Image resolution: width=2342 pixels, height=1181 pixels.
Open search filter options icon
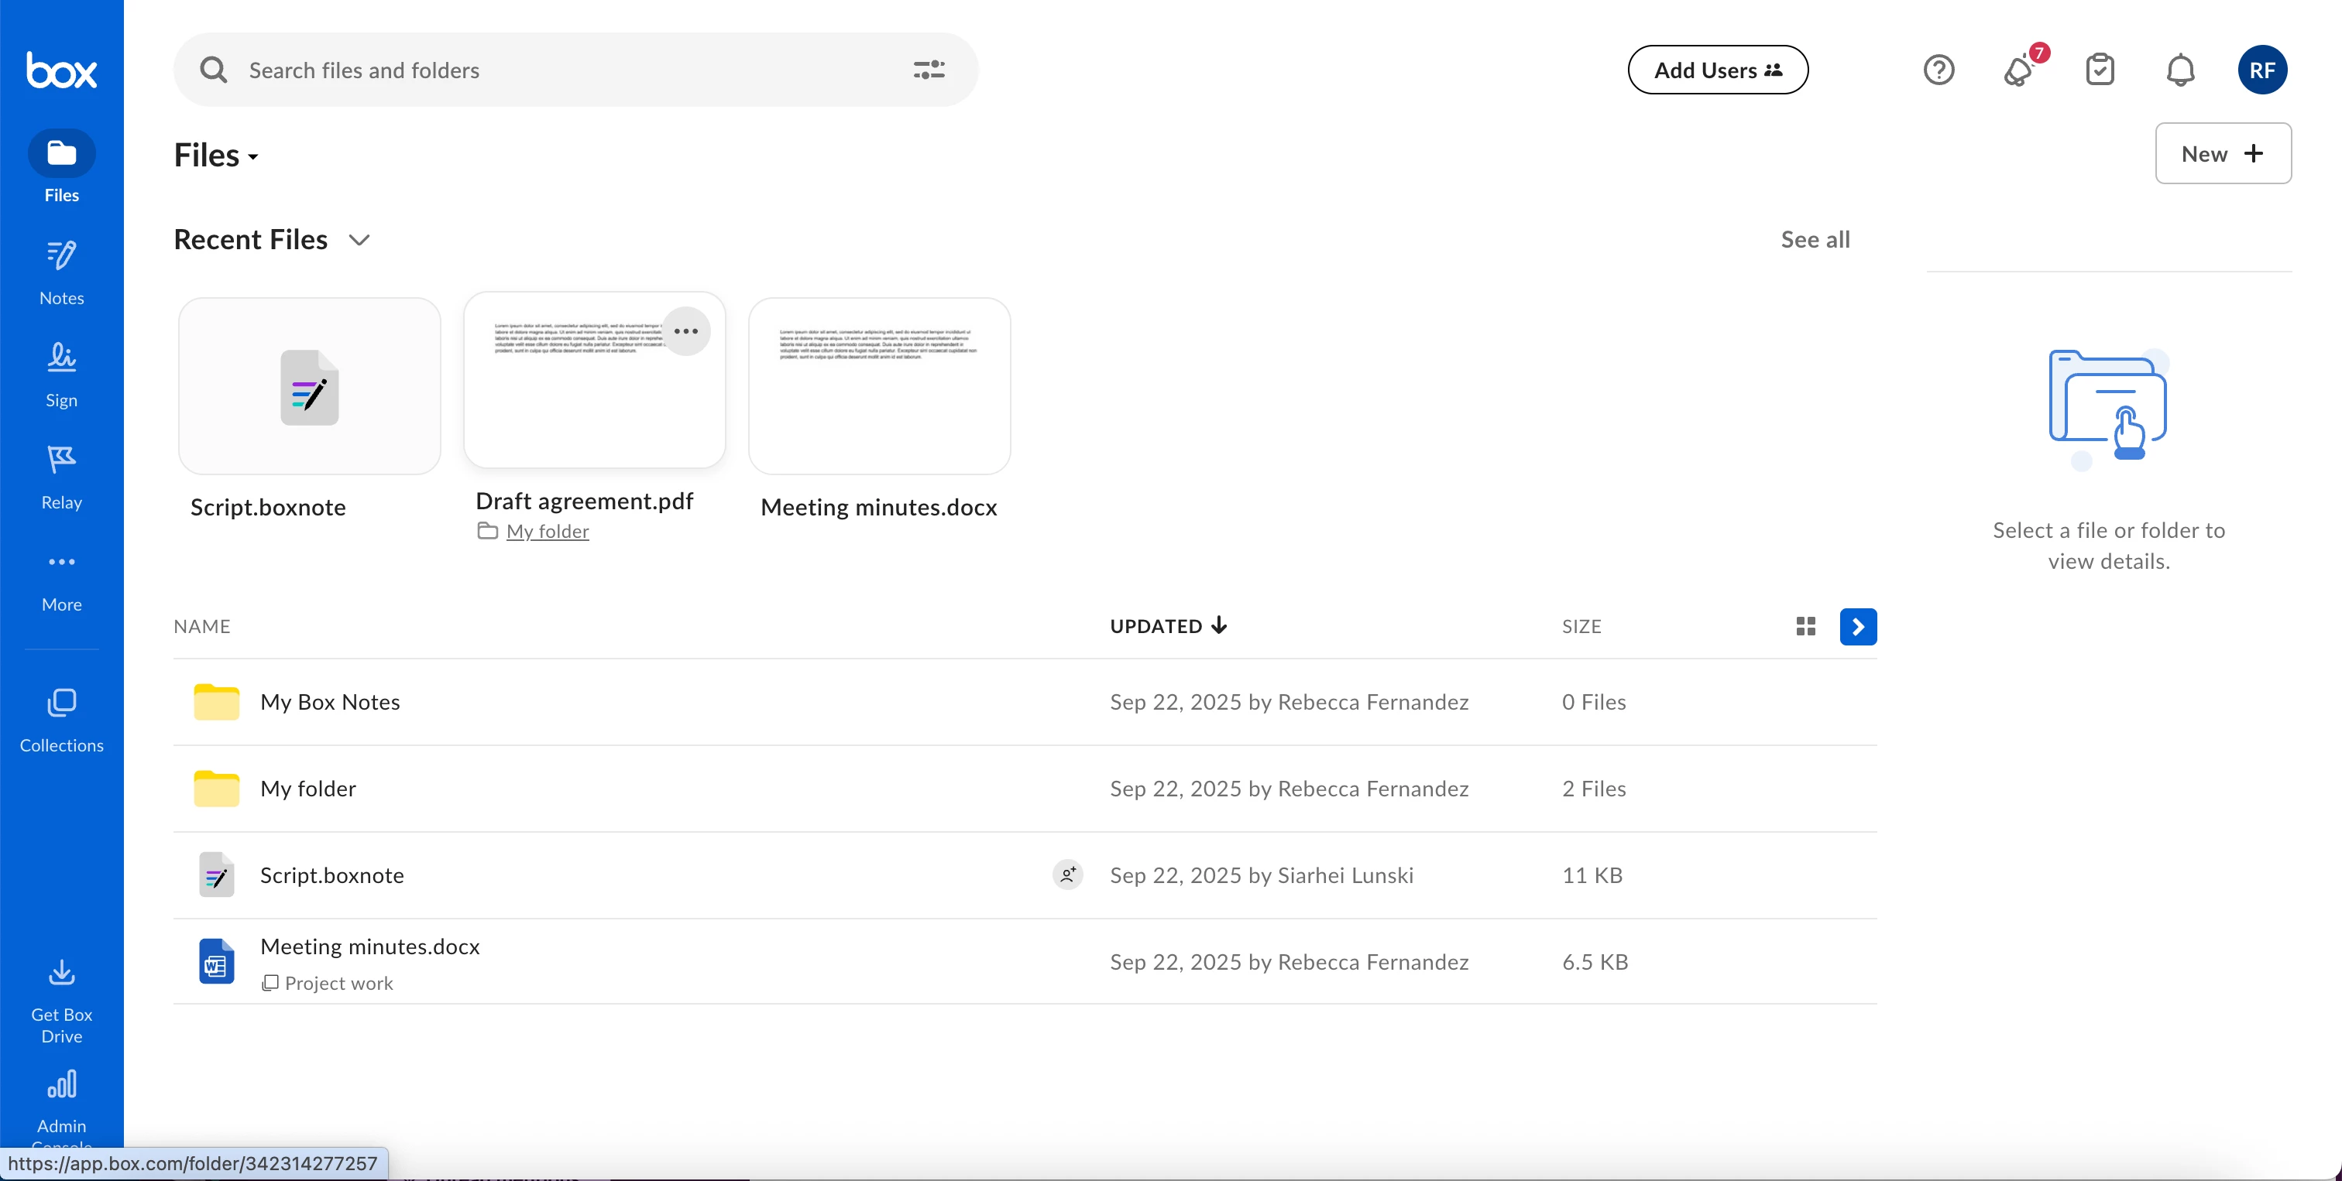point(929,70)
